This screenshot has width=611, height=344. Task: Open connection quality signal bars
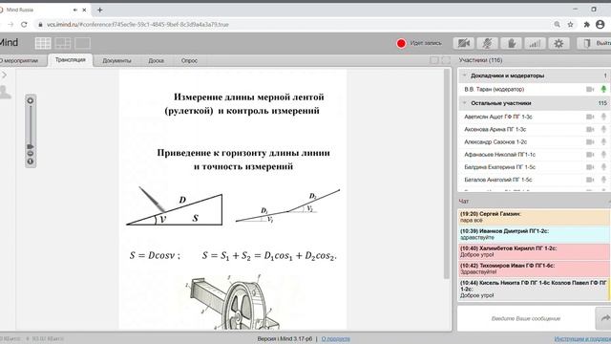[x=535, y=43]
